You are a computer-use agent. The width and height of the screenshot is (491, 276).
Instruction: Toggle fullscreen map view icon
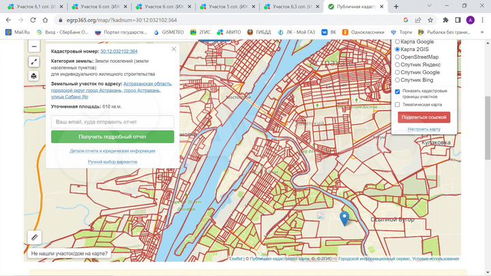[34, 61]
